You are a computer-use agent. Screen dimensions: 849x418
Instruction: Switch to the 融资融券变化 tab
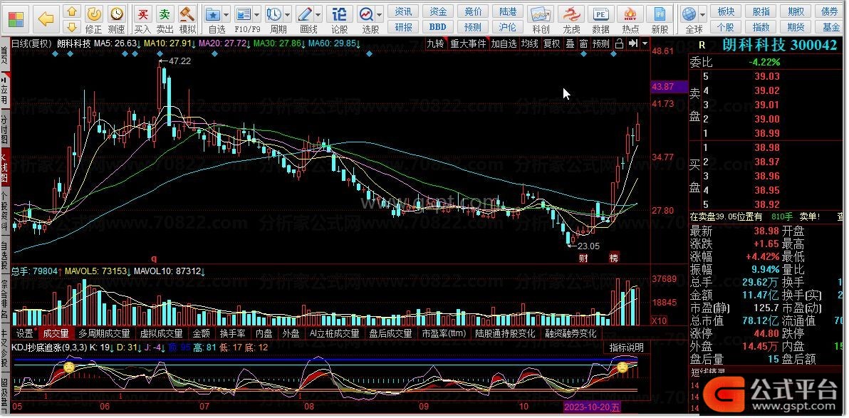point(571,333)
